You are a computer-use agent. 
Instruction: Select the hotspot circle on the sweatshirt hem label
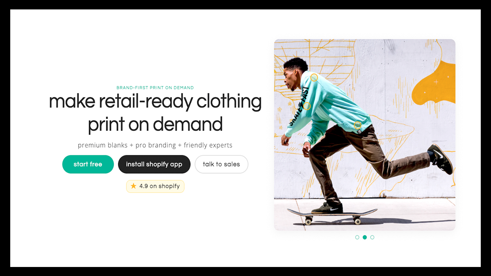tap(357, 125)
